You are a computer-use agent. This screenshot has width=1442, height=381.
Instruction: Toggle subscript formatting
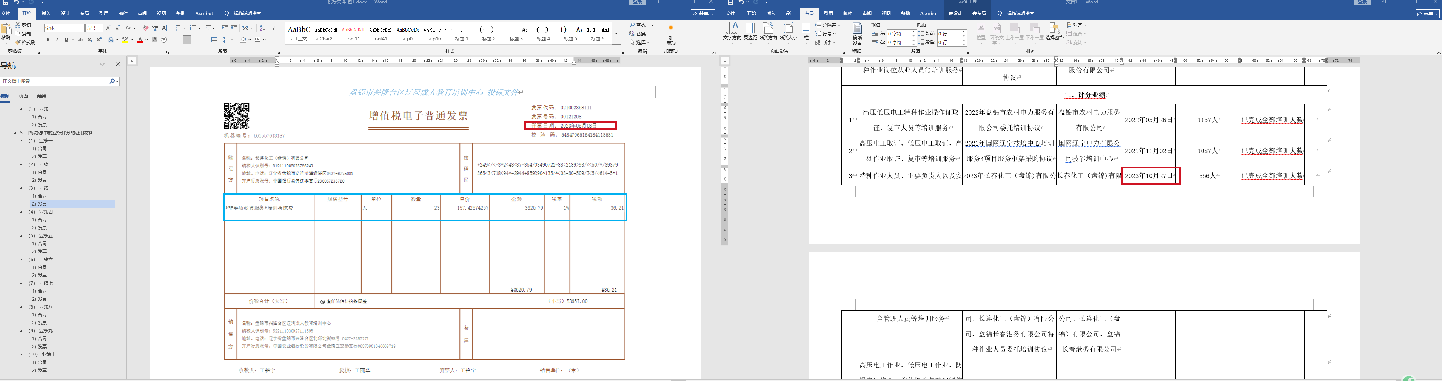tap(91, 40)
